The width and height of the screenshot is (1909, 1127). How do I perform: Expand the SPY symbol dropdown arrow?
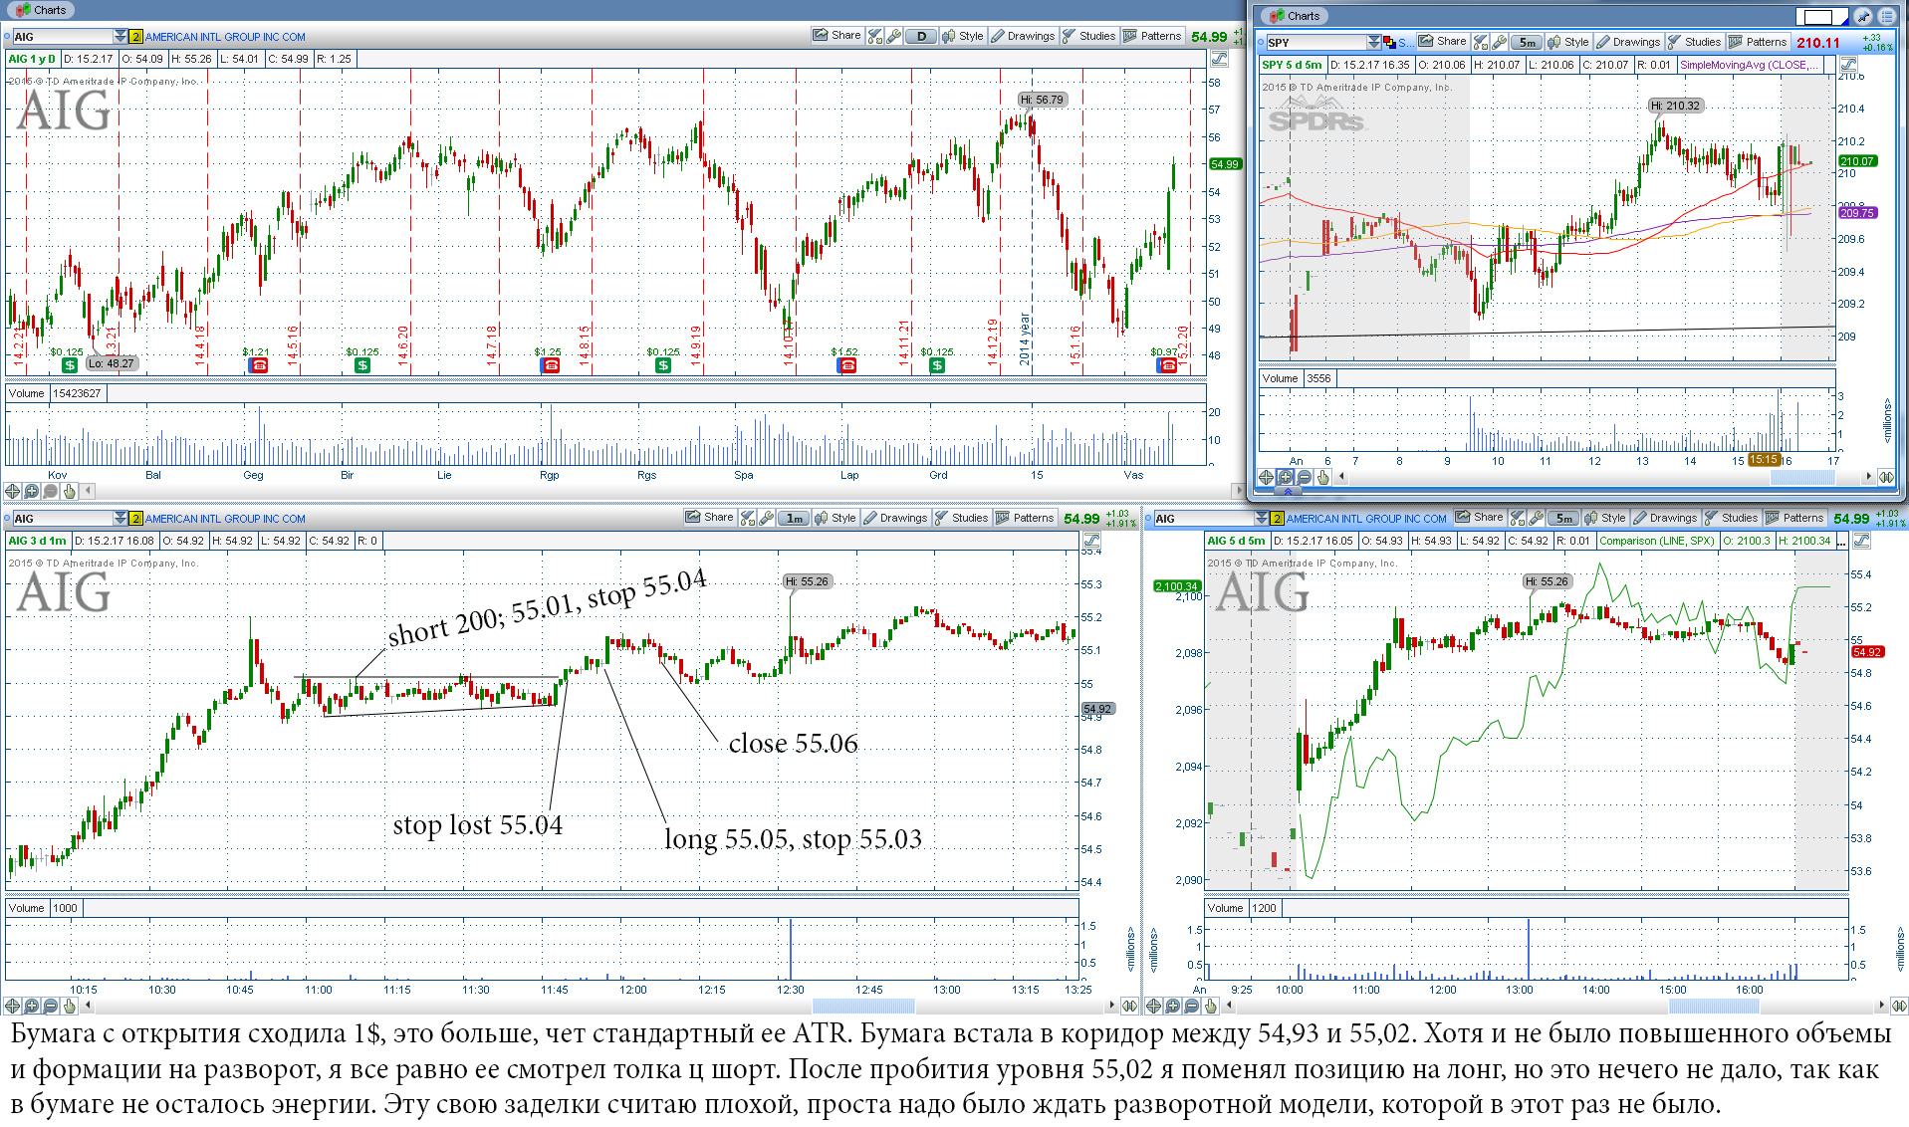[x=1374, y=42]
